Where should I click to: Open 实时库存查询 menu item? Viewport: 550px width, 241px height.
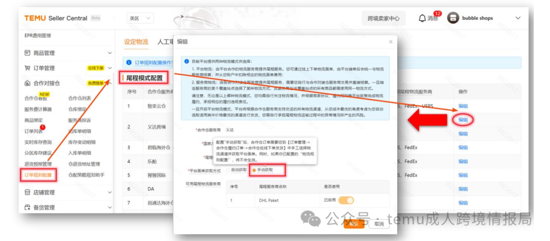click(x=38, y=143)
